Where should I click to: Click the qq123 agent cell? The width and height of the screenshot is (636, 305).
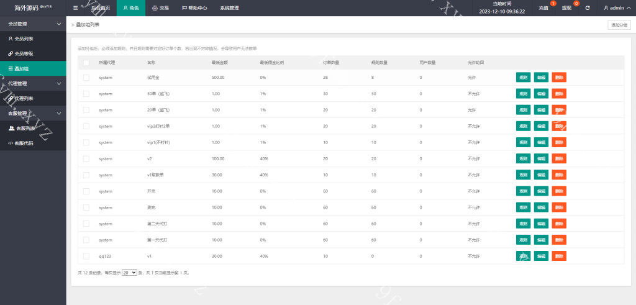(x=105, y=256)
